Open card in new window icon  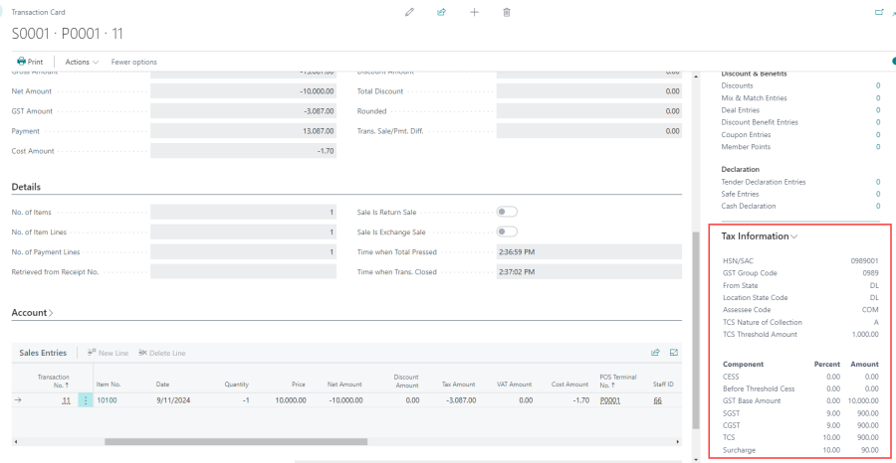[878, 12]
